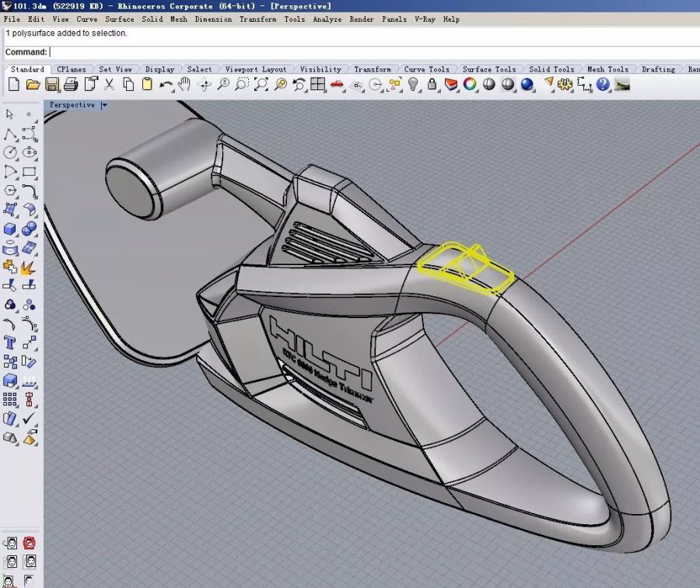Click the Hide objects light bulb icon
700x588 pixels.
click(x=414, y=85)
